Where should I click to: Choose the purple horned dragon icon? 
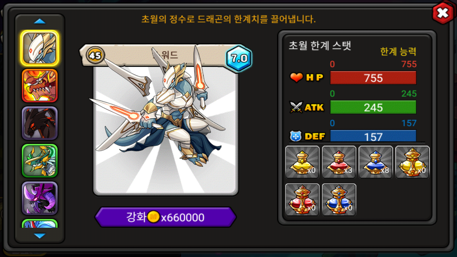(40, 198)
